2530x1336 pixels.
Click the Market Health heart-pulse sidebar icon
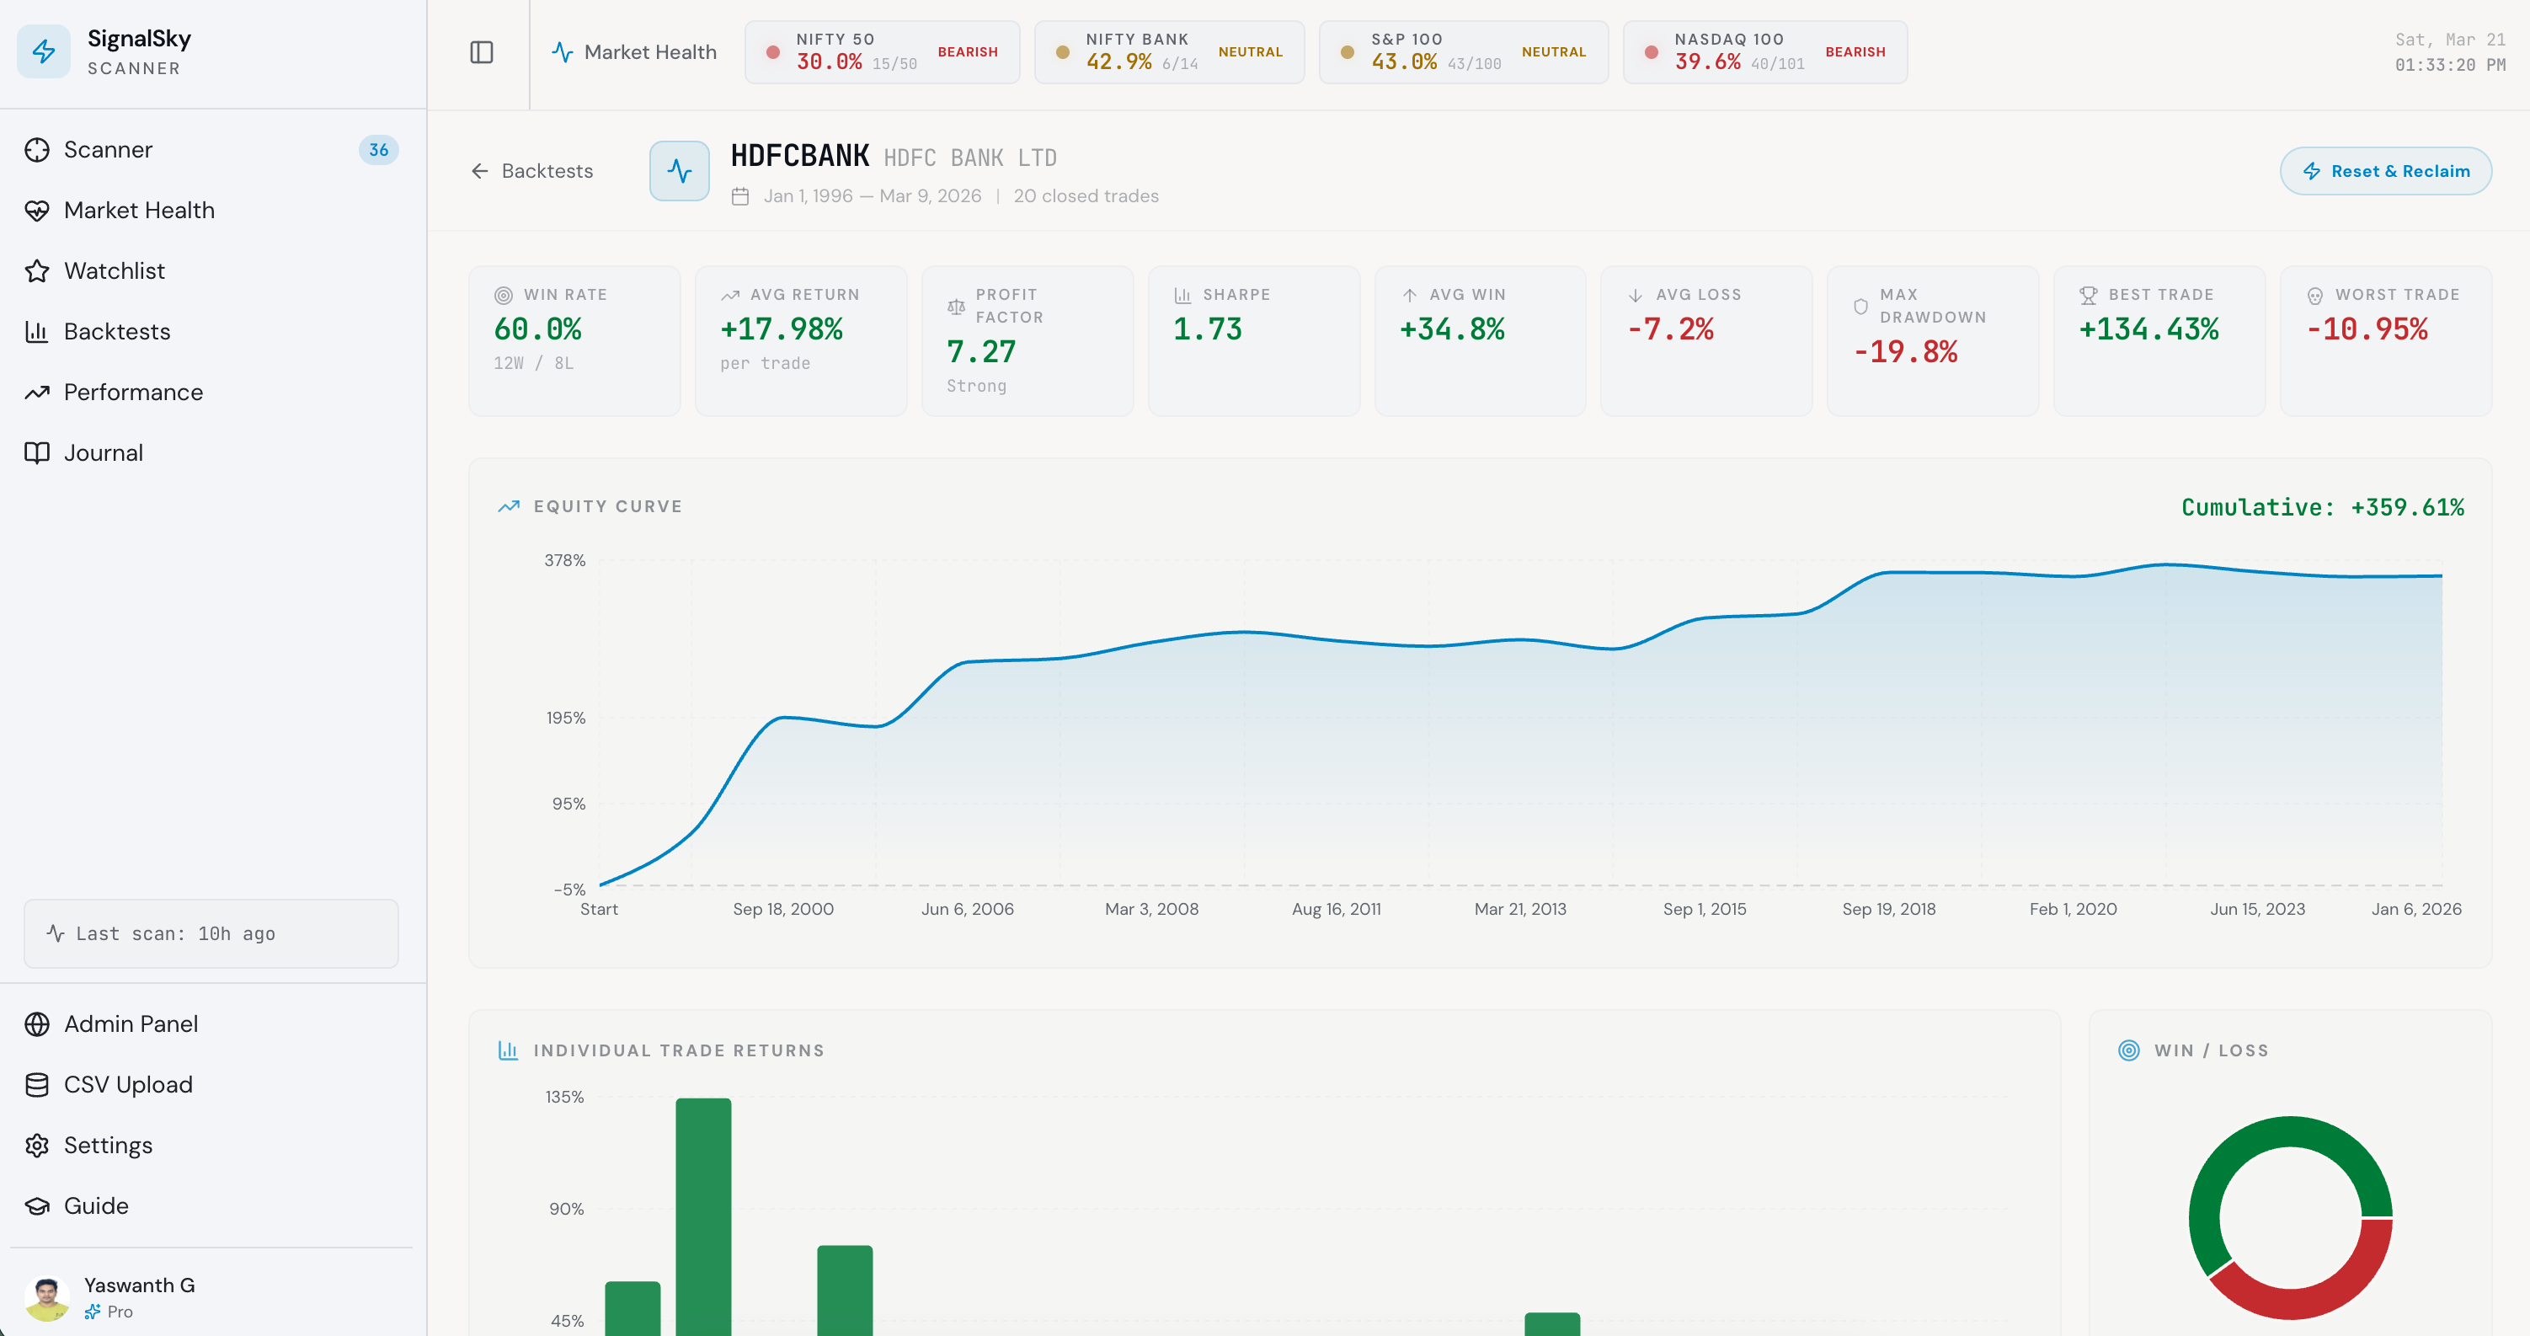37,211
